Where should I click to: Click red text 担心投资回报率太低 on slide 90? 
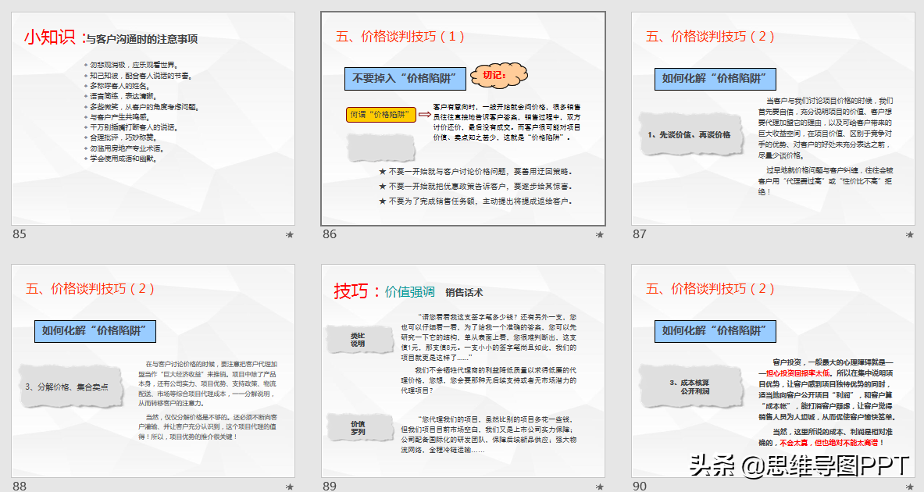[x=798, y=373]
